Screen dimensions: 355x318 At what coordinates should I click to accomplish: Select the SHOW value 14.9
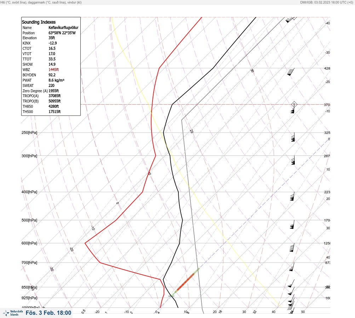[52, 64]
